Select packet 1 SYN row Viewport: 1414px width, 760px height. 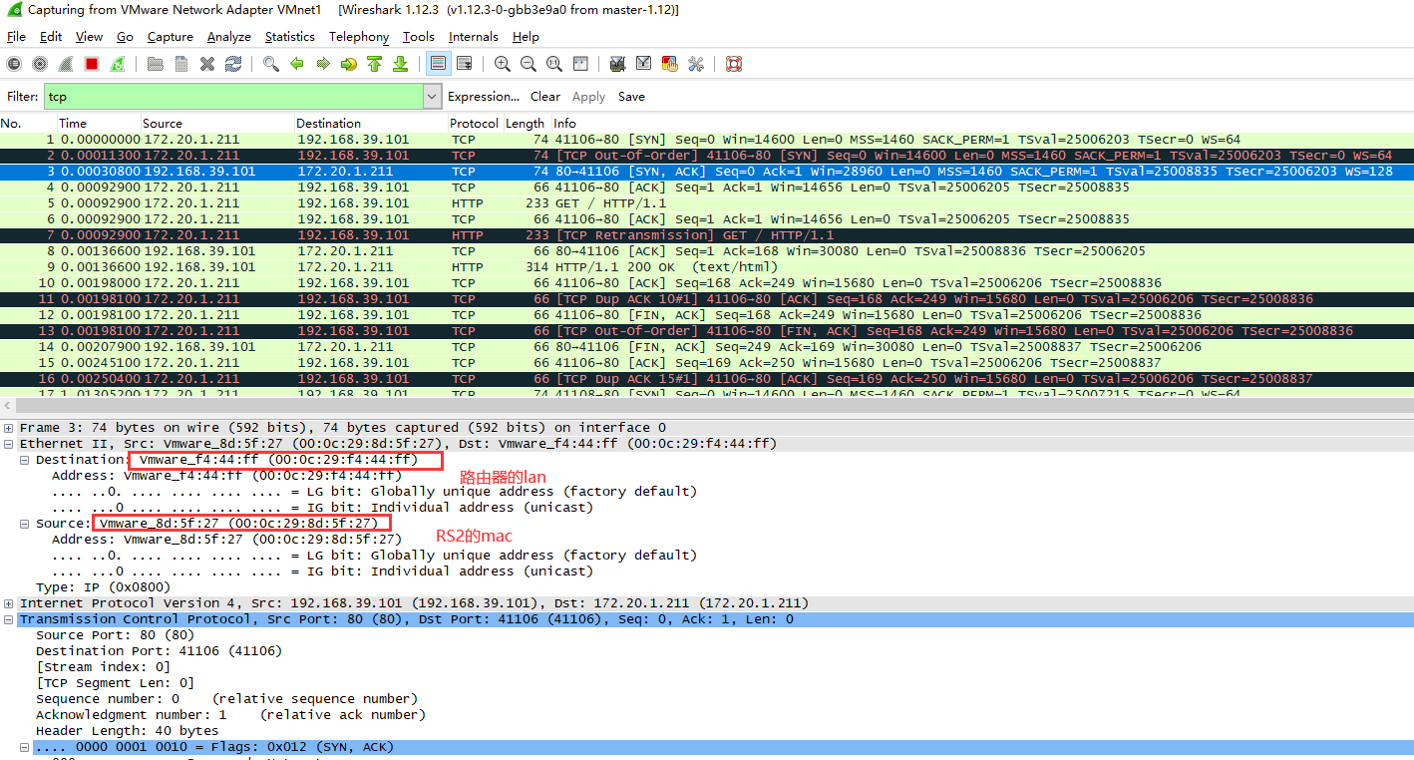(707, 140)
